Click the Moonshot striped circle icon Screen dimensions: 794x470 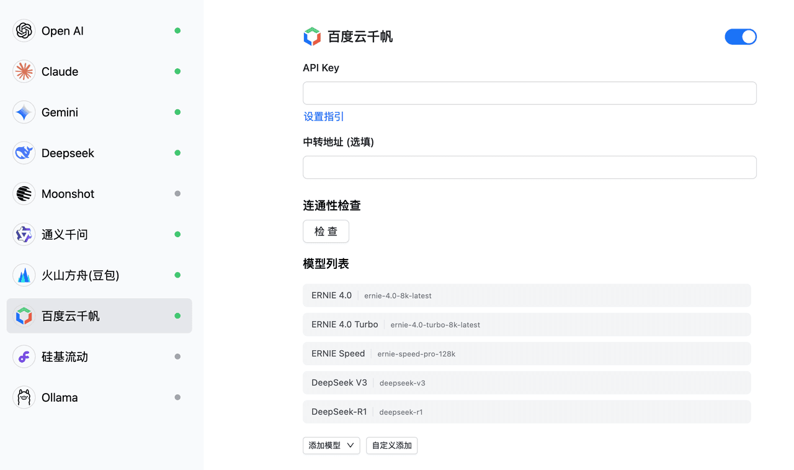click(x=24, y=194)
